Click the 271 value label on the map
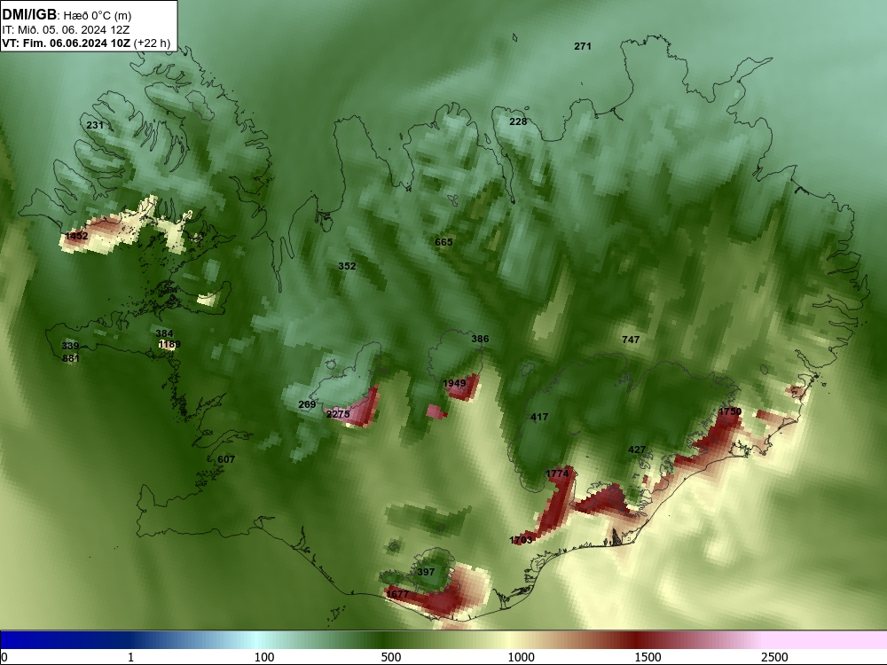The width and height of the screenshot is (887, 665). click(583, 46)
